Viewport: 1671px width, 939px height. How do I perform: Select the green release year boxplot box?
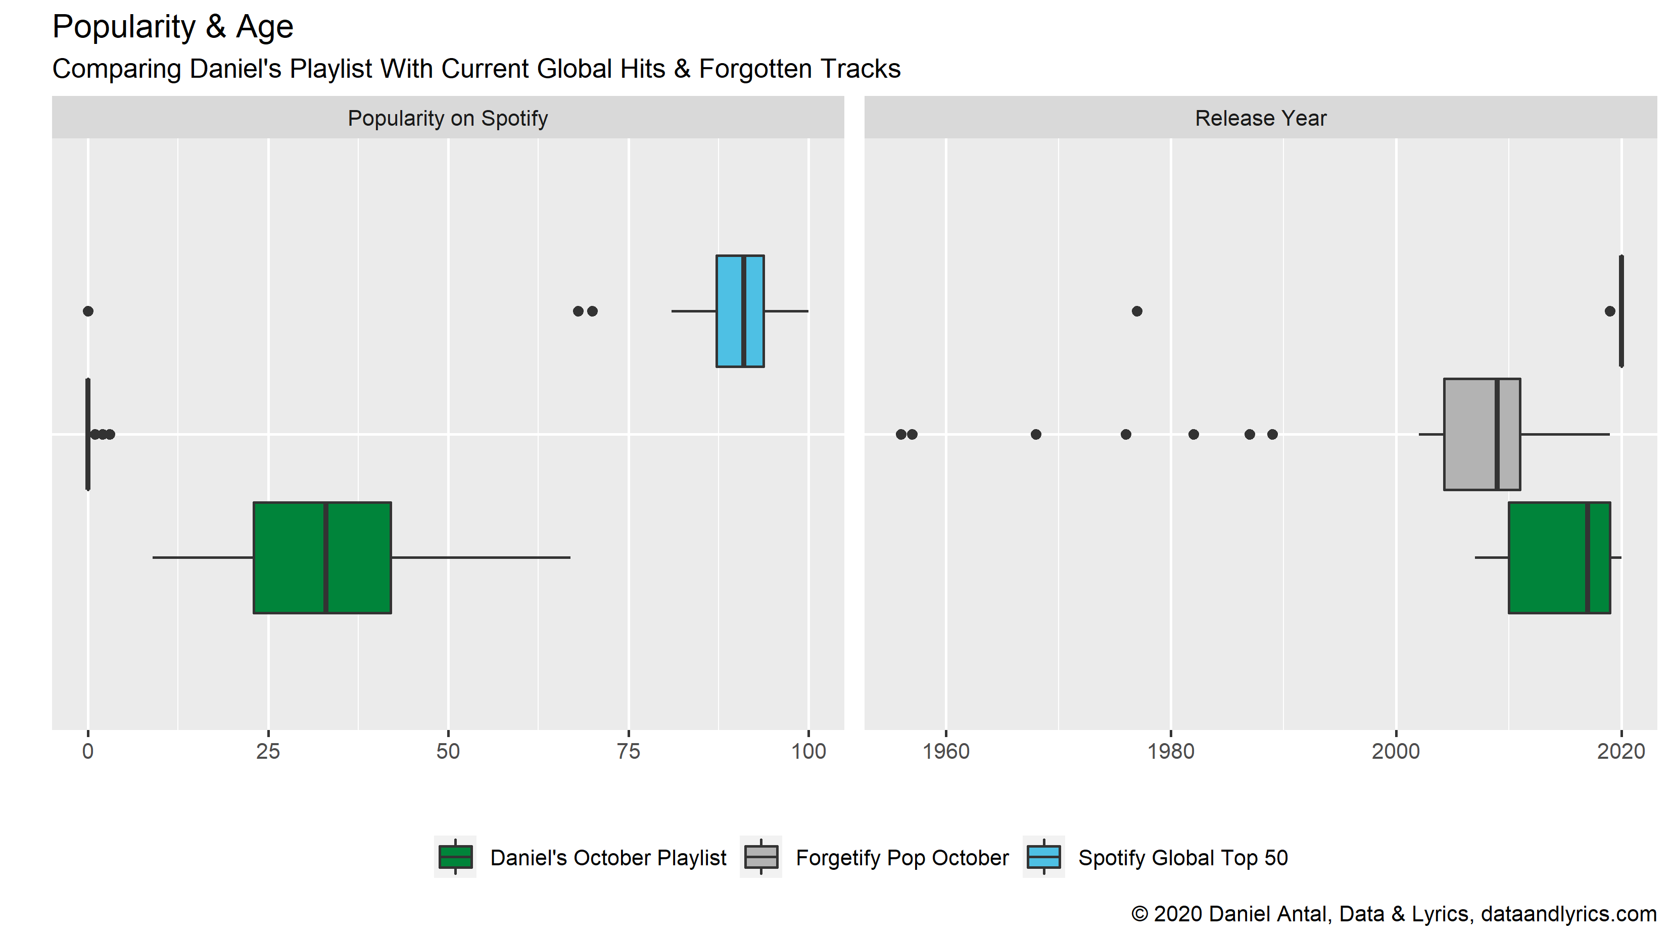coord(1559,557)
